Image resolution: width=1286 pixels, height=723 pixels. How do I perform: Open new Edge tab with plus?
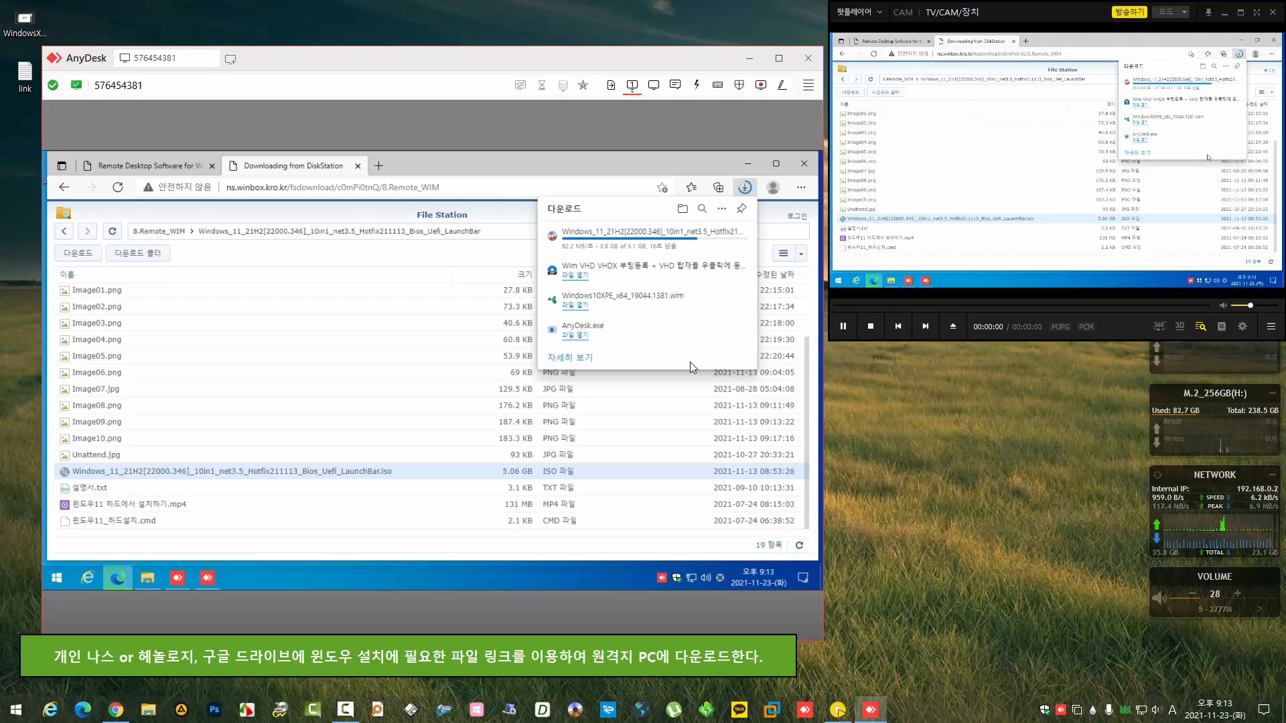click(x=378, y=166)
